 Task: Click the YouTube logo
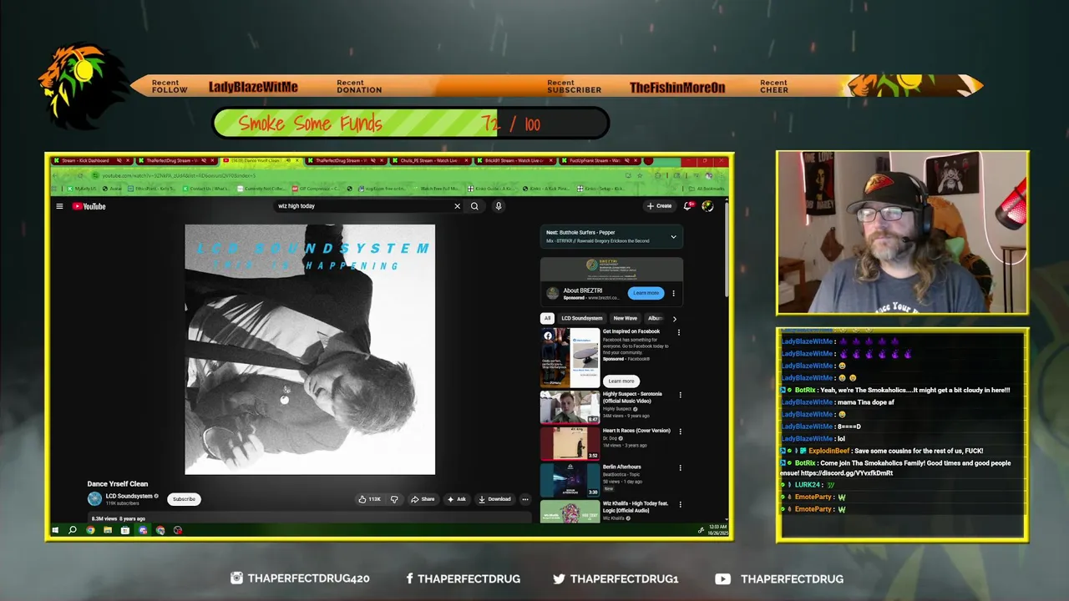[x=89, y=206]
